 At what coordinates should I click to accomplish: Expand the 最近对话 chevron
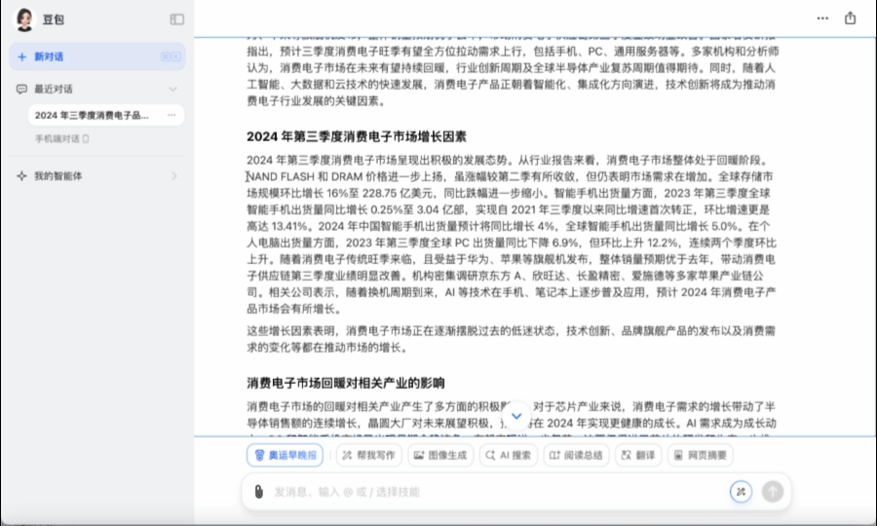click(x=172, y=89)
